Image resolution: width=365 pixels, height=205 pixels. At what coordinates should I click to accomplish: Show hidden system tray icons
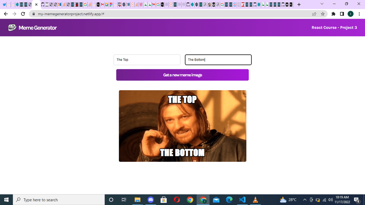point(305,200)
